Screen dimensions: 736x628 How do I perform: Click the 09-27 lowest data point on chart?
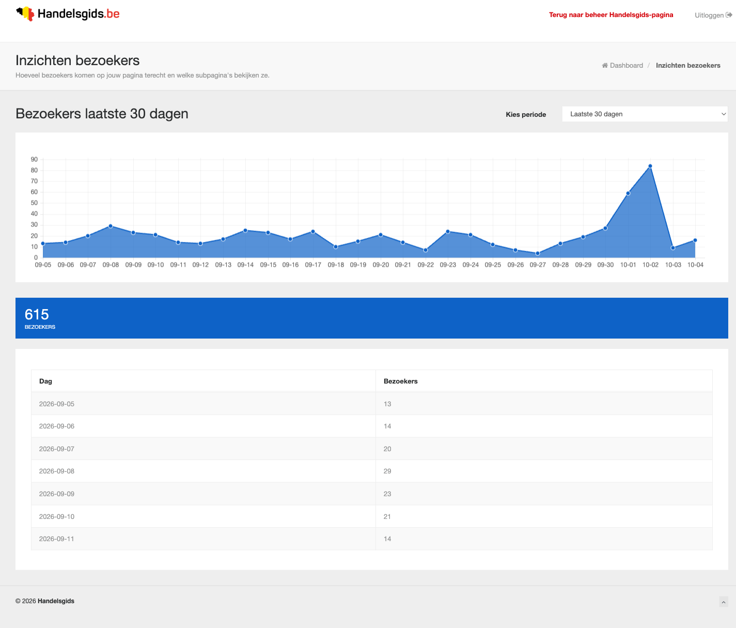click(538, 253)
